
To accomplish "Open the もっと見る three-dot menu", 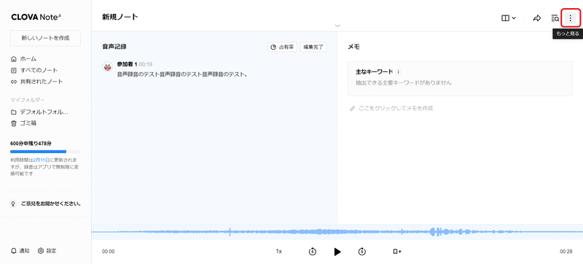I will 571,18.
